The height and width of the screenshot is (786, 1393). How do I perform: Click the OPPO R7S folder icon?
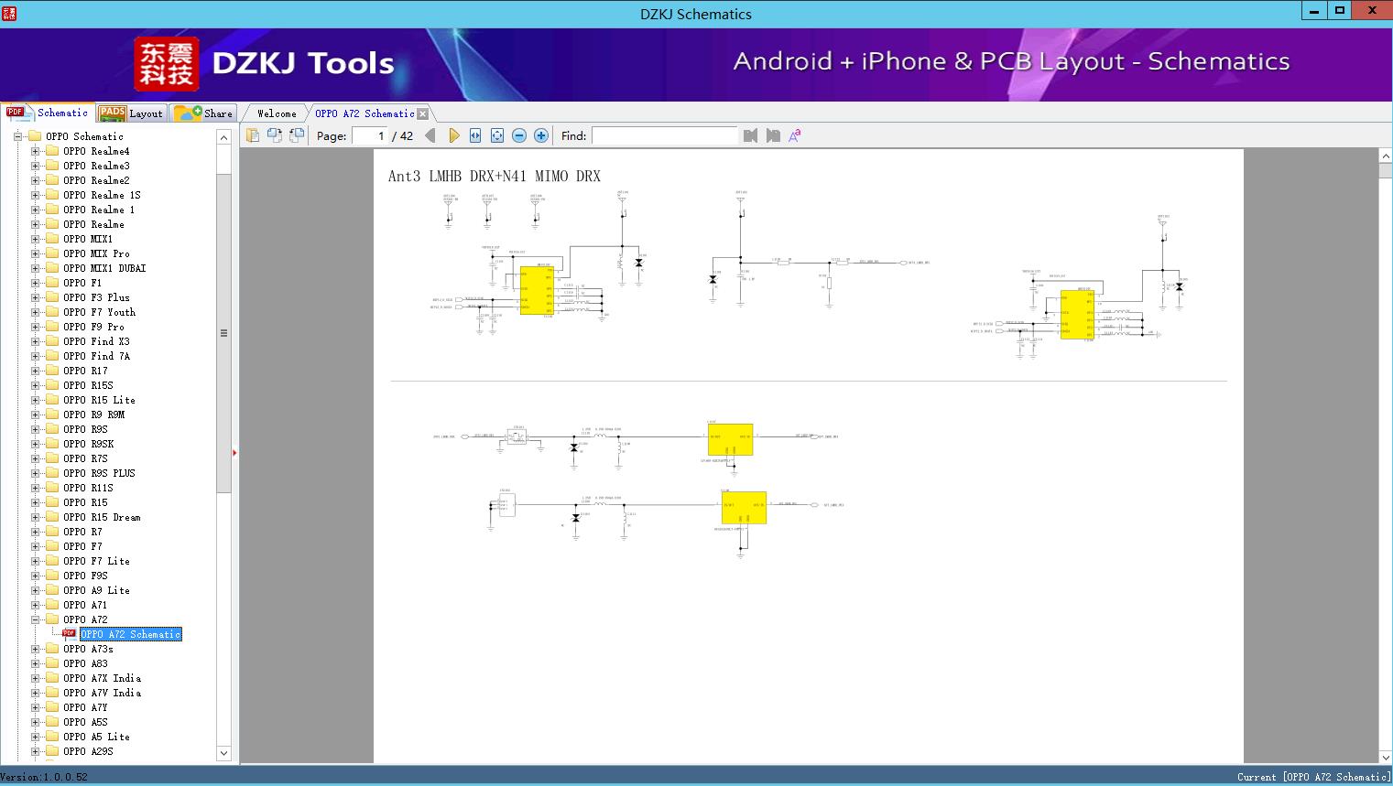point(52,458)
